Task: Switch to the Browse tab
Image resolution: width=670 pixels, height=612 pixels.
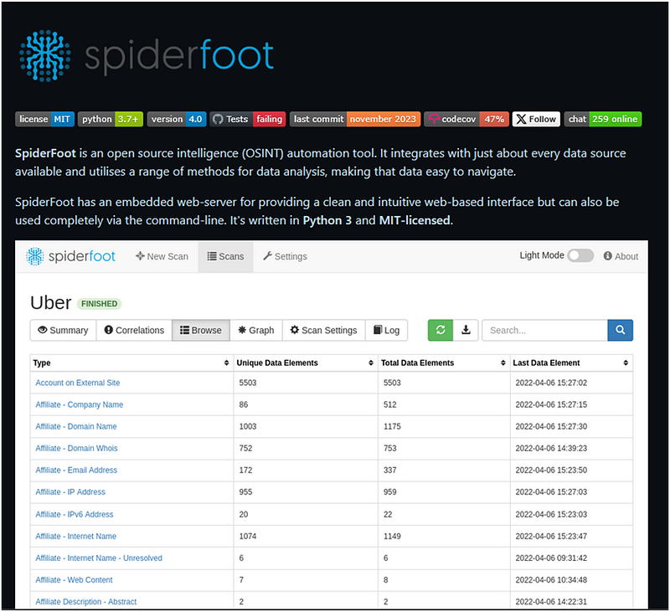Action: [x=201, y=330]
